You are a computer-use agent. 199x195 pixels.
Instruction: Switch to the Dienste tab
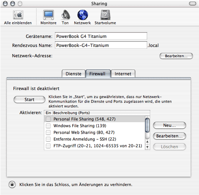73,73
